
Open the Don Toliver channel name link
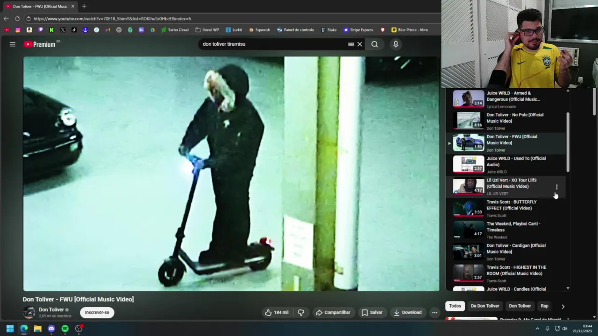(x=51, y=310)
